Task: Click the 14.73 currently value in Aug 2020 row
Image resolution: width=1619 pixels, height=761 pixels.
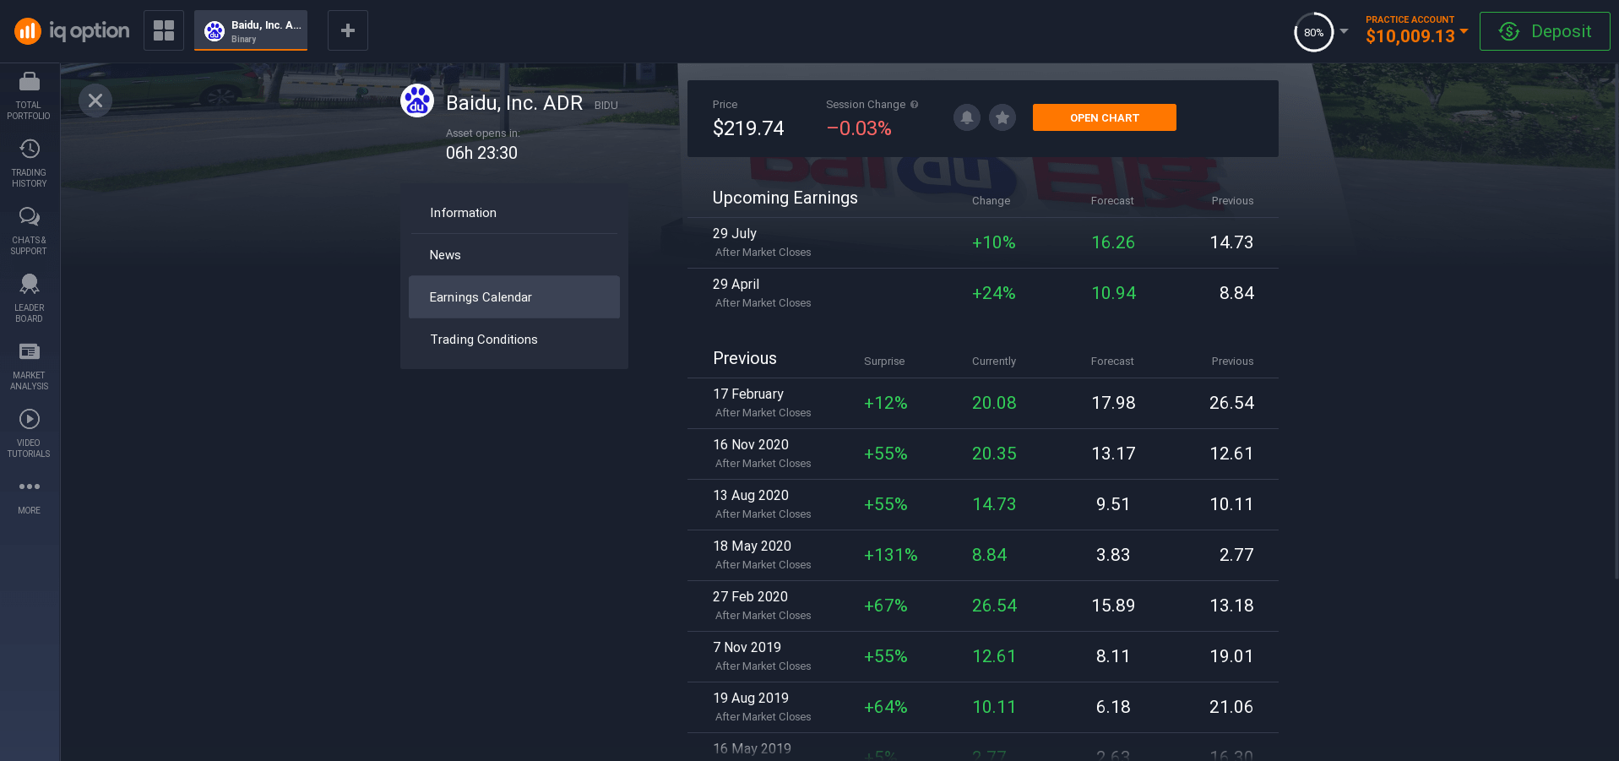Action: tap(994, 504)
